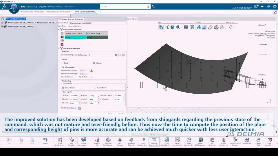Click the 3D cube view icon
Image resolution: width=278 pixels, height=156 pixels.
(172, 27)
